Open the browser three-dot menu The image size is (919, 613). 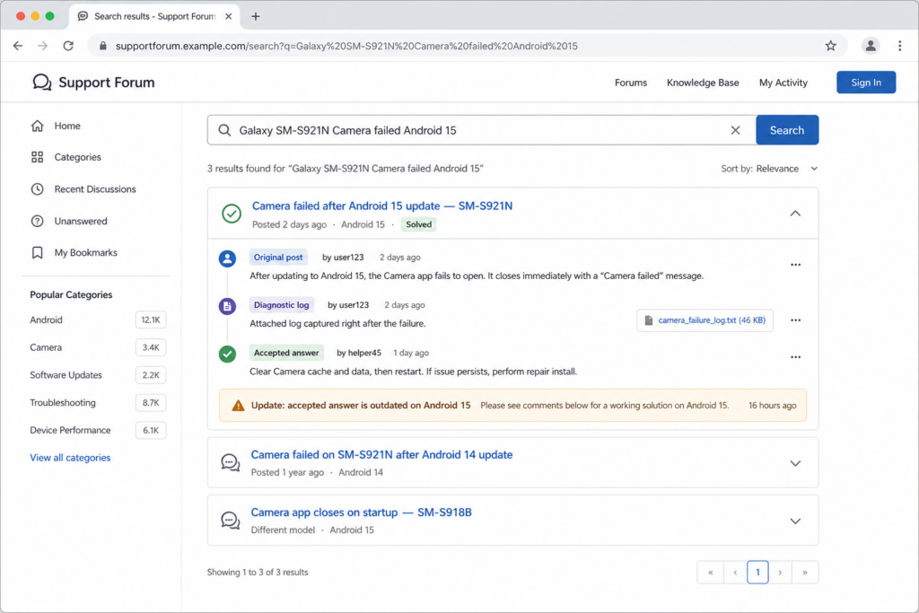(x=899, y=46)
